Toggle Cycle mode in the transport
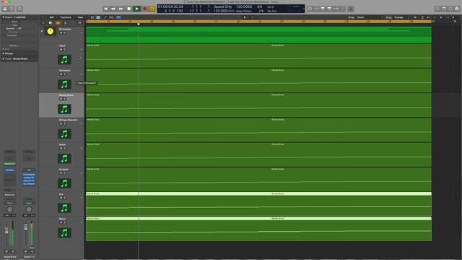Image resolution: width=462 pixels, height=260 pixels. (x=152, y=9)
